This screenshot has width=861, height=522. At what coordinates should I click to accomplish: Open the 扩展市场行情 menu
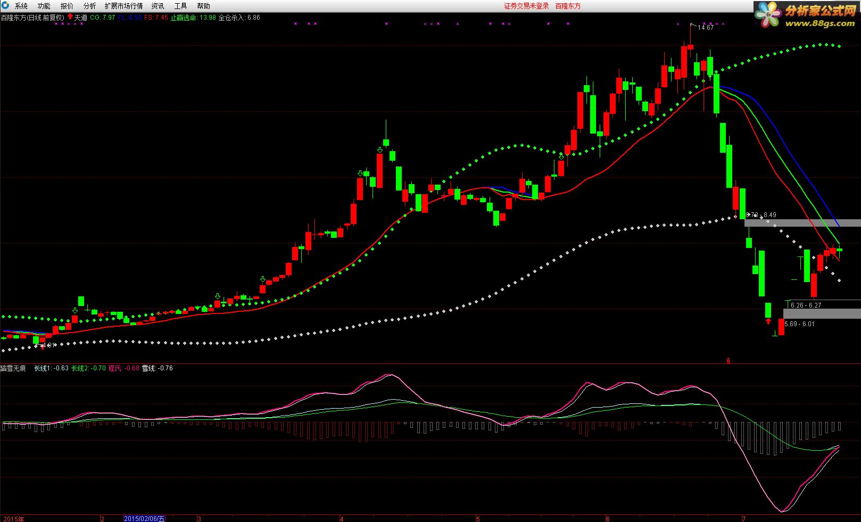tap(124, 6)
